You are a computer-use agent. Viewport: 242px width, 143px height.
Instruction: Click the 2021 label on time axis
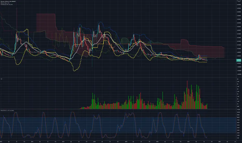coord(189,141)
